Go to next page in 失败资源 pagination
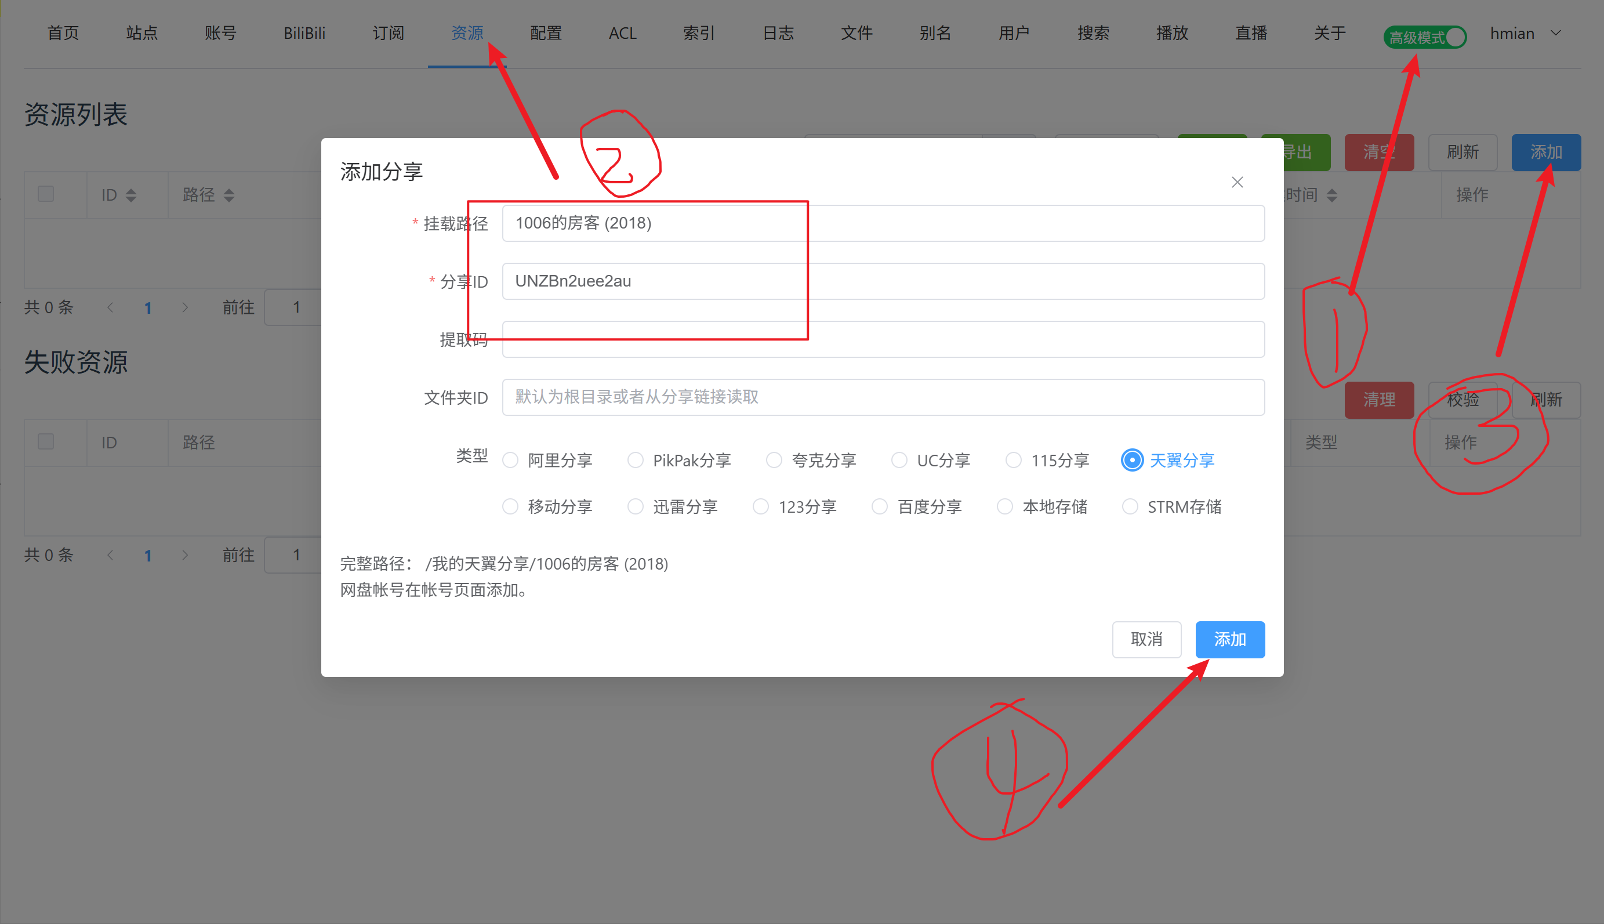 pyautogui.click(x=184, y=555)
